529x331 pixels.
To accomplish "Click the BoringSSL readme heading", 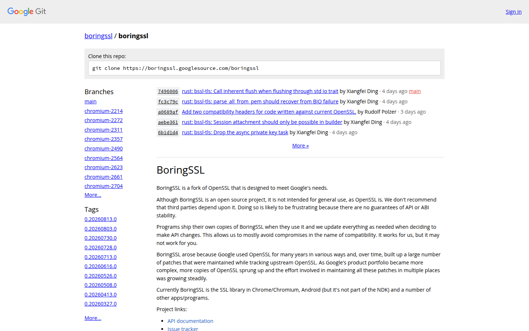I will click(x=180, y=170).
